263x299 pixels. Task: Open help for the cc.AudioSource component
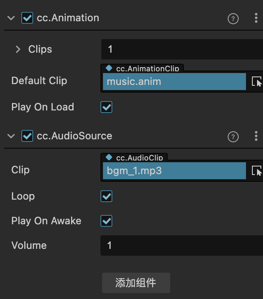coord(233,137)
